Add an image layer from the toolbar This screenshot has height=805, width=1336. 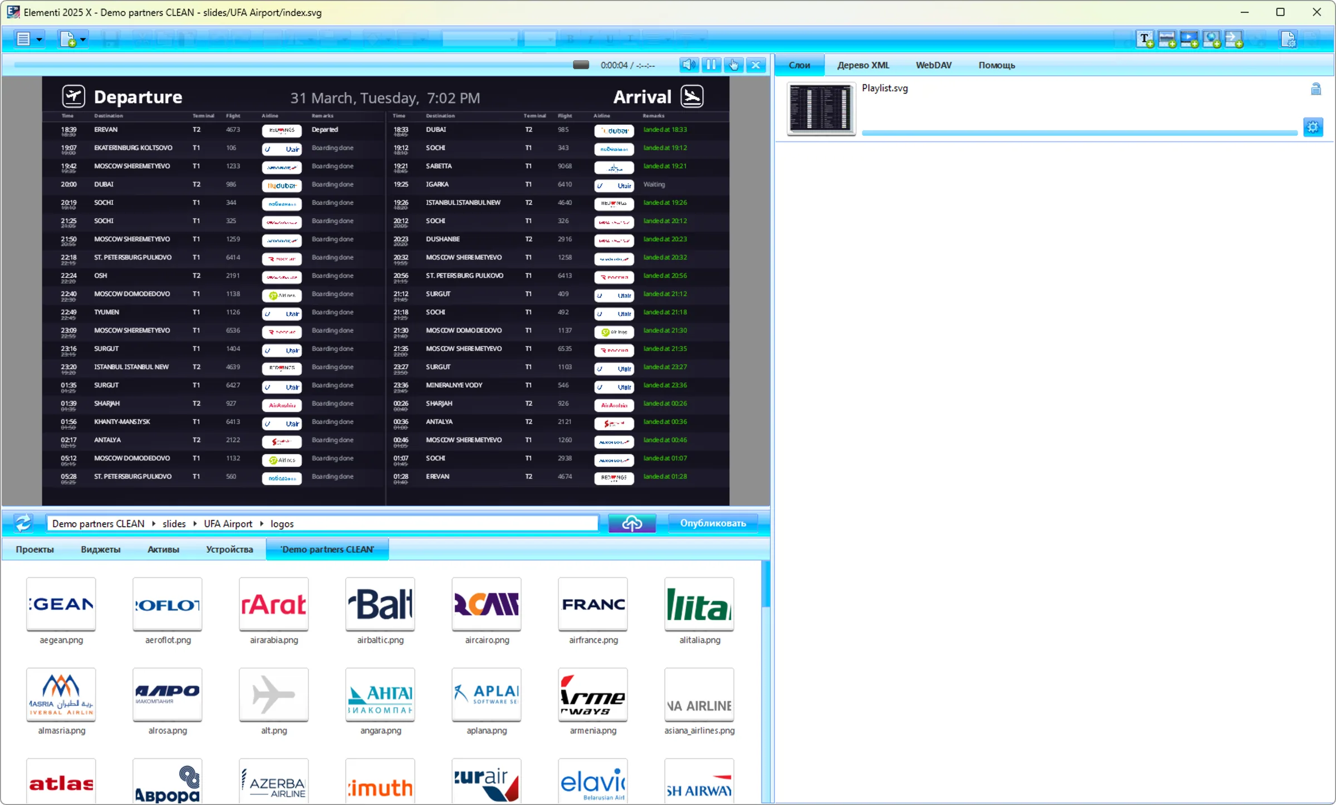[x=1167, y=39]
